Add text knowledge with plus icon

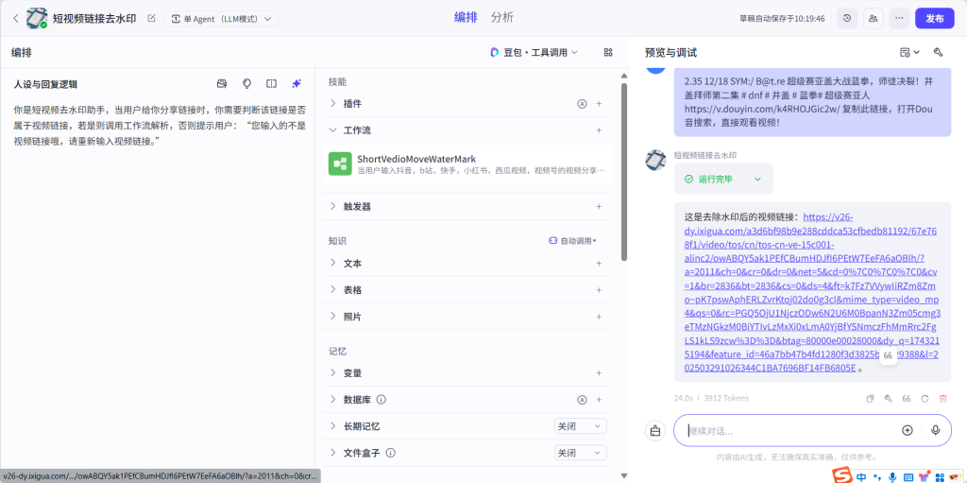pyautogui.click(x=599, y=263)
